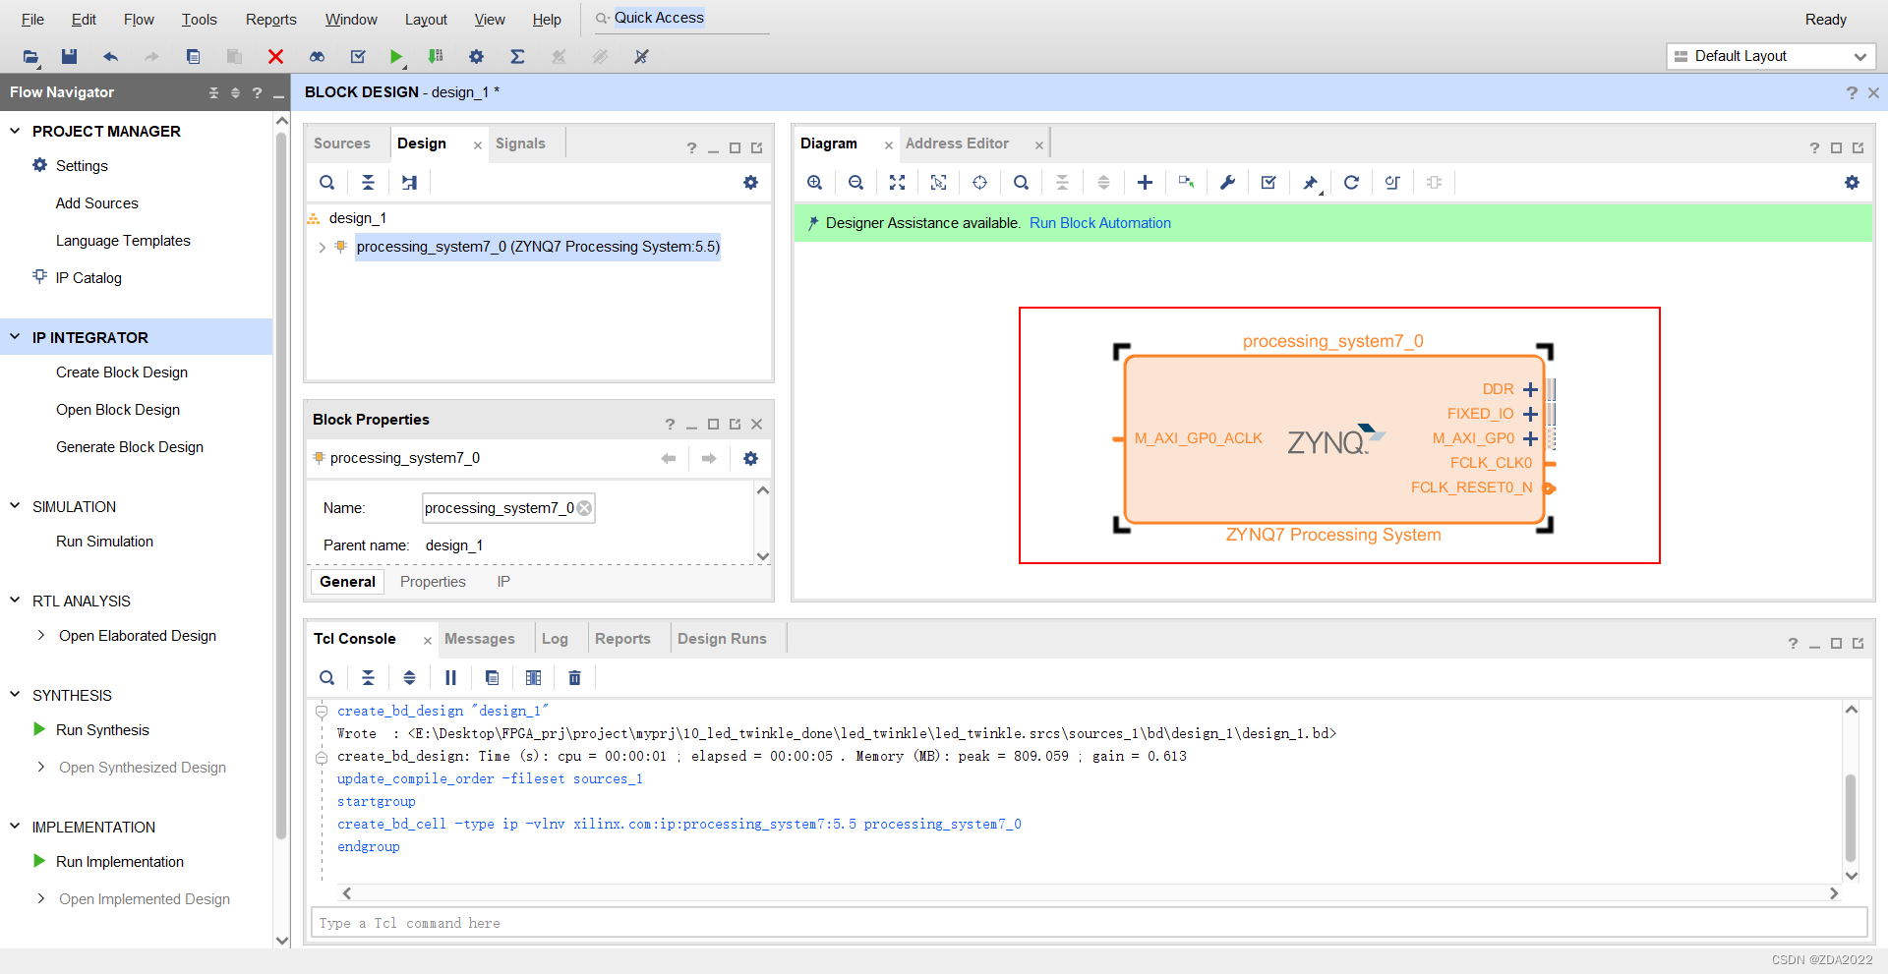Click the Tcl Console horizontal scrollbar
This screenshot has width=1888, height=974.
point(1089,893)
